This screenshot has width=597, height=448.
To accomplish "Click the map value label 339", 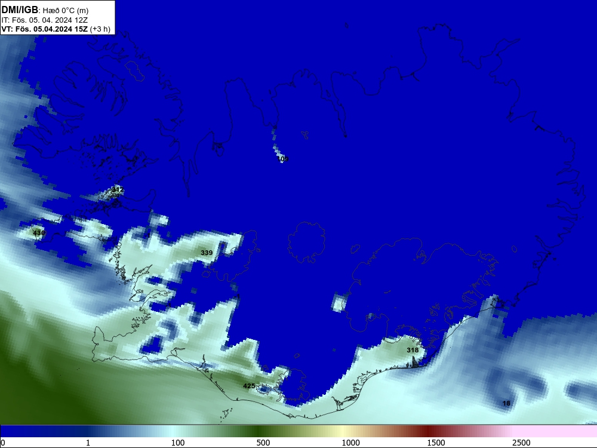I will pos(207,253).
